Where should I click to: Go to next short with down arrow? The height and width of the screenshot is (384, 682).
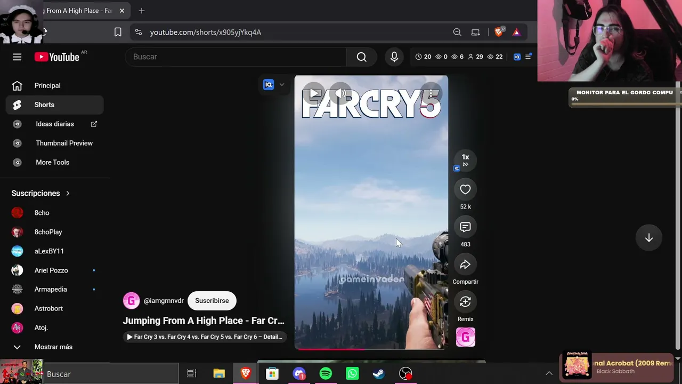click(648, 238)
